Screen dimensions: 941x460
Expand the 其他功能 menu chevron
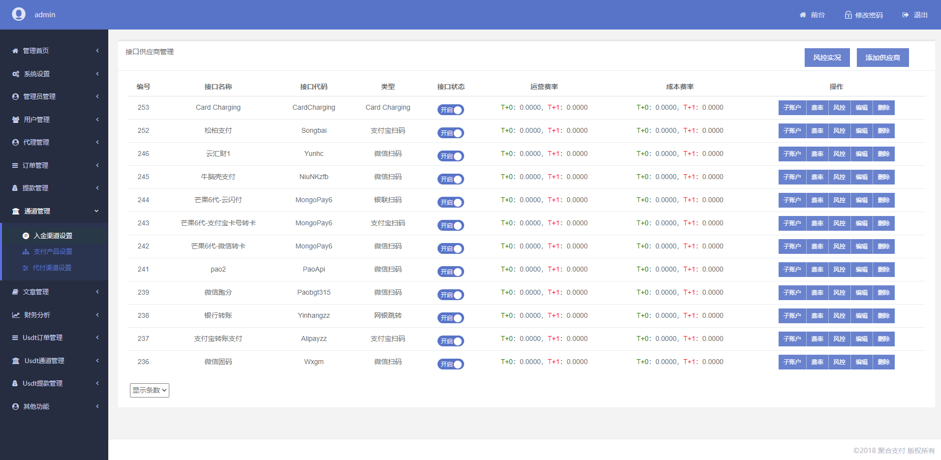(x=97, y=406)
